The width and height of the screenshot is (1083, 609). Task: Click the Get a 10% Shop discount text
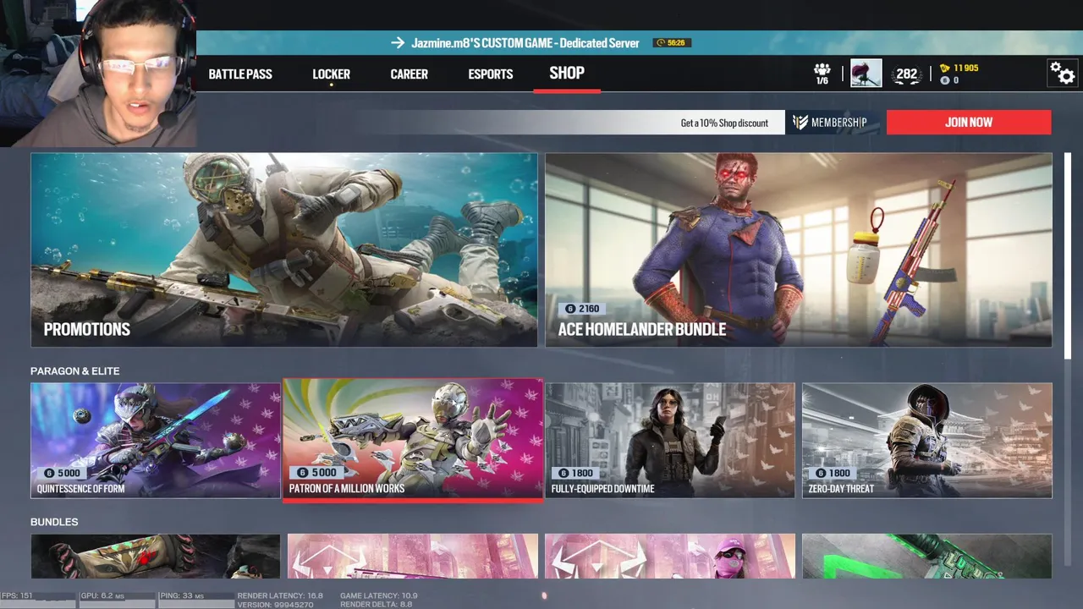tap(724, 123)
